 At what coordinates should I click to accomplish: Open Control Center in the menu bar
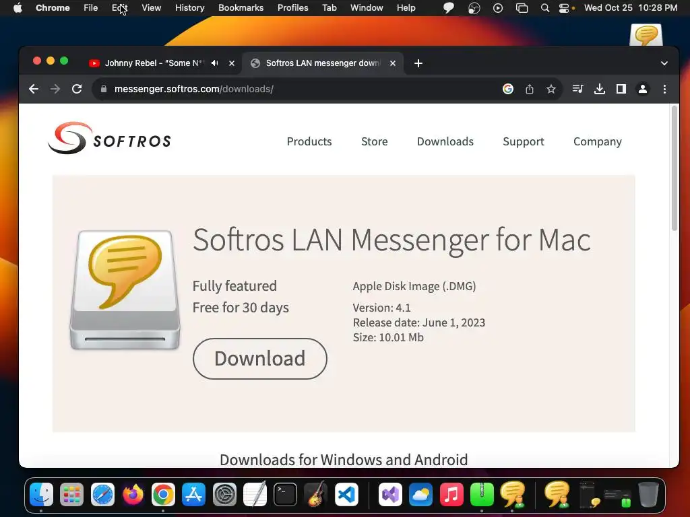click(x=564, y=8)
